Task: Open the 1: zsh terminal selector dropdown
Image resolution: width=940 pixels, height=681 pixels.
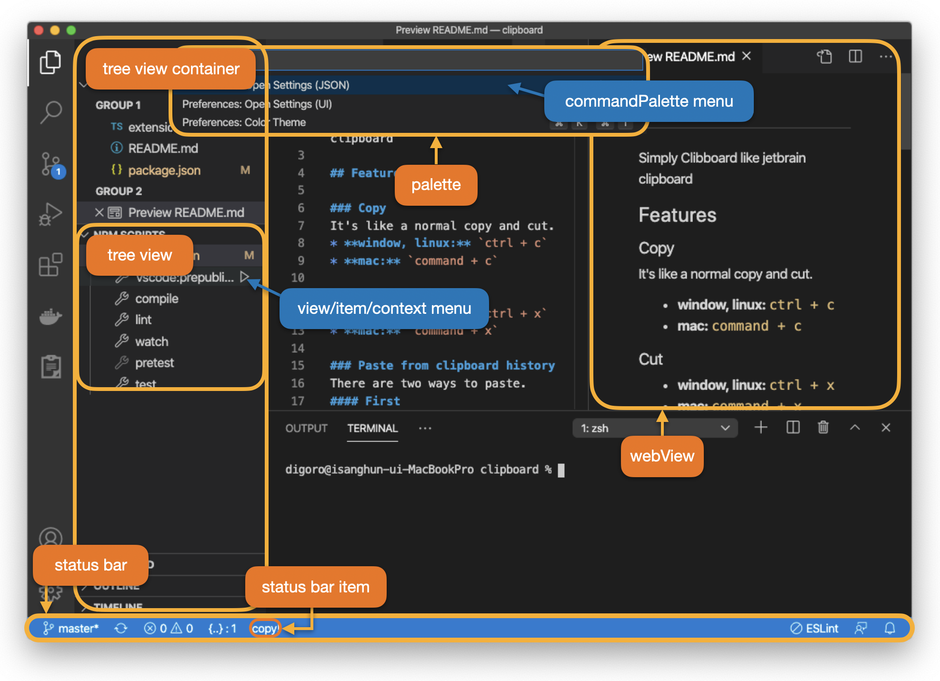Action: coord(655,427)
